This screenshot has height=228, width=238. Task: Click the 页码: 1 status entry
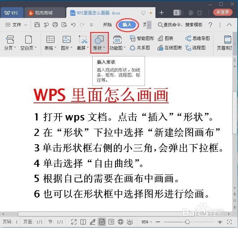pos(10,222)
